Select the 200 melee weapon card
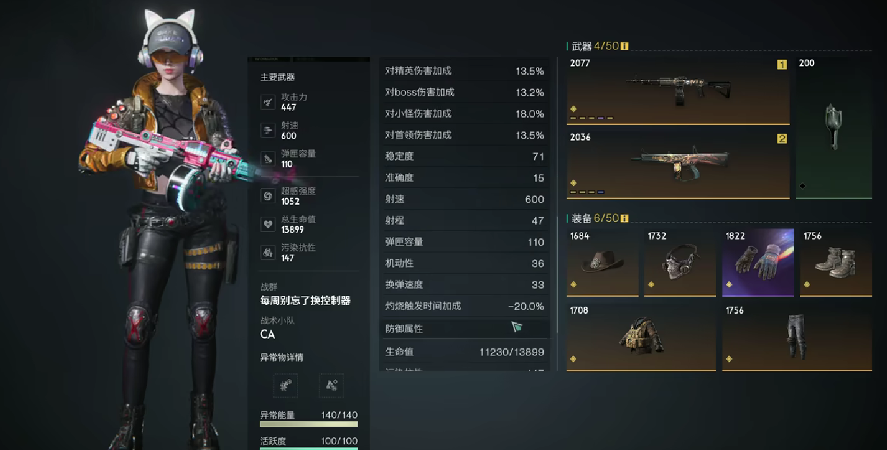Image resolution: width=887 pixels, height=450 pixels. click(x=834, y=127)
